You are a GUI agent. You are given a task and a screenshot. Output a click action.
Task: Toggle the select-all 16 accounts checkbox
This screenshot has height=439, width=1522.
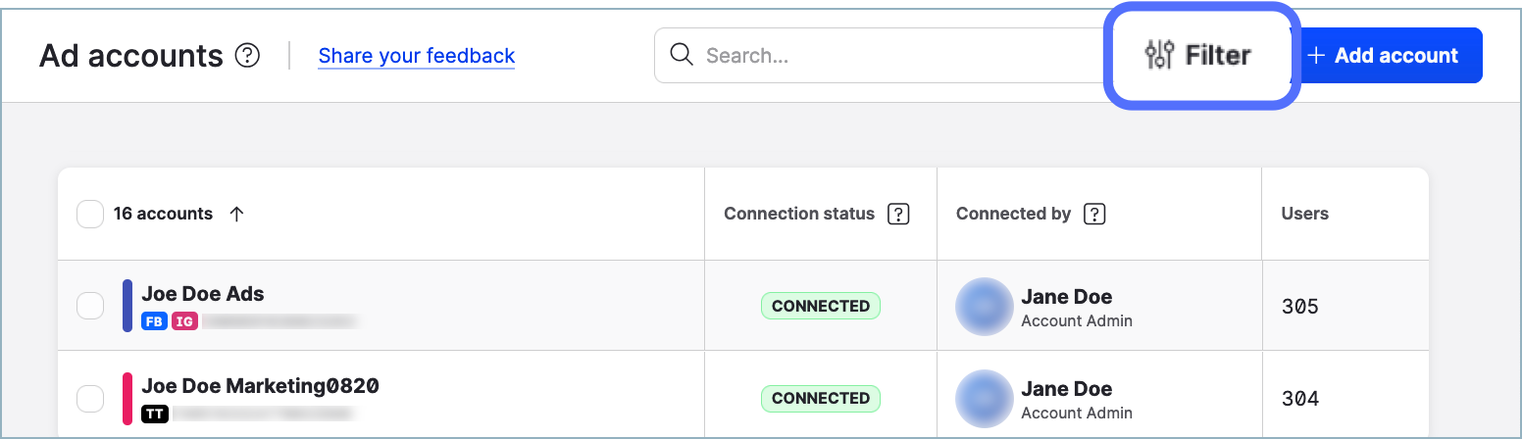click(x=90, y=214)
